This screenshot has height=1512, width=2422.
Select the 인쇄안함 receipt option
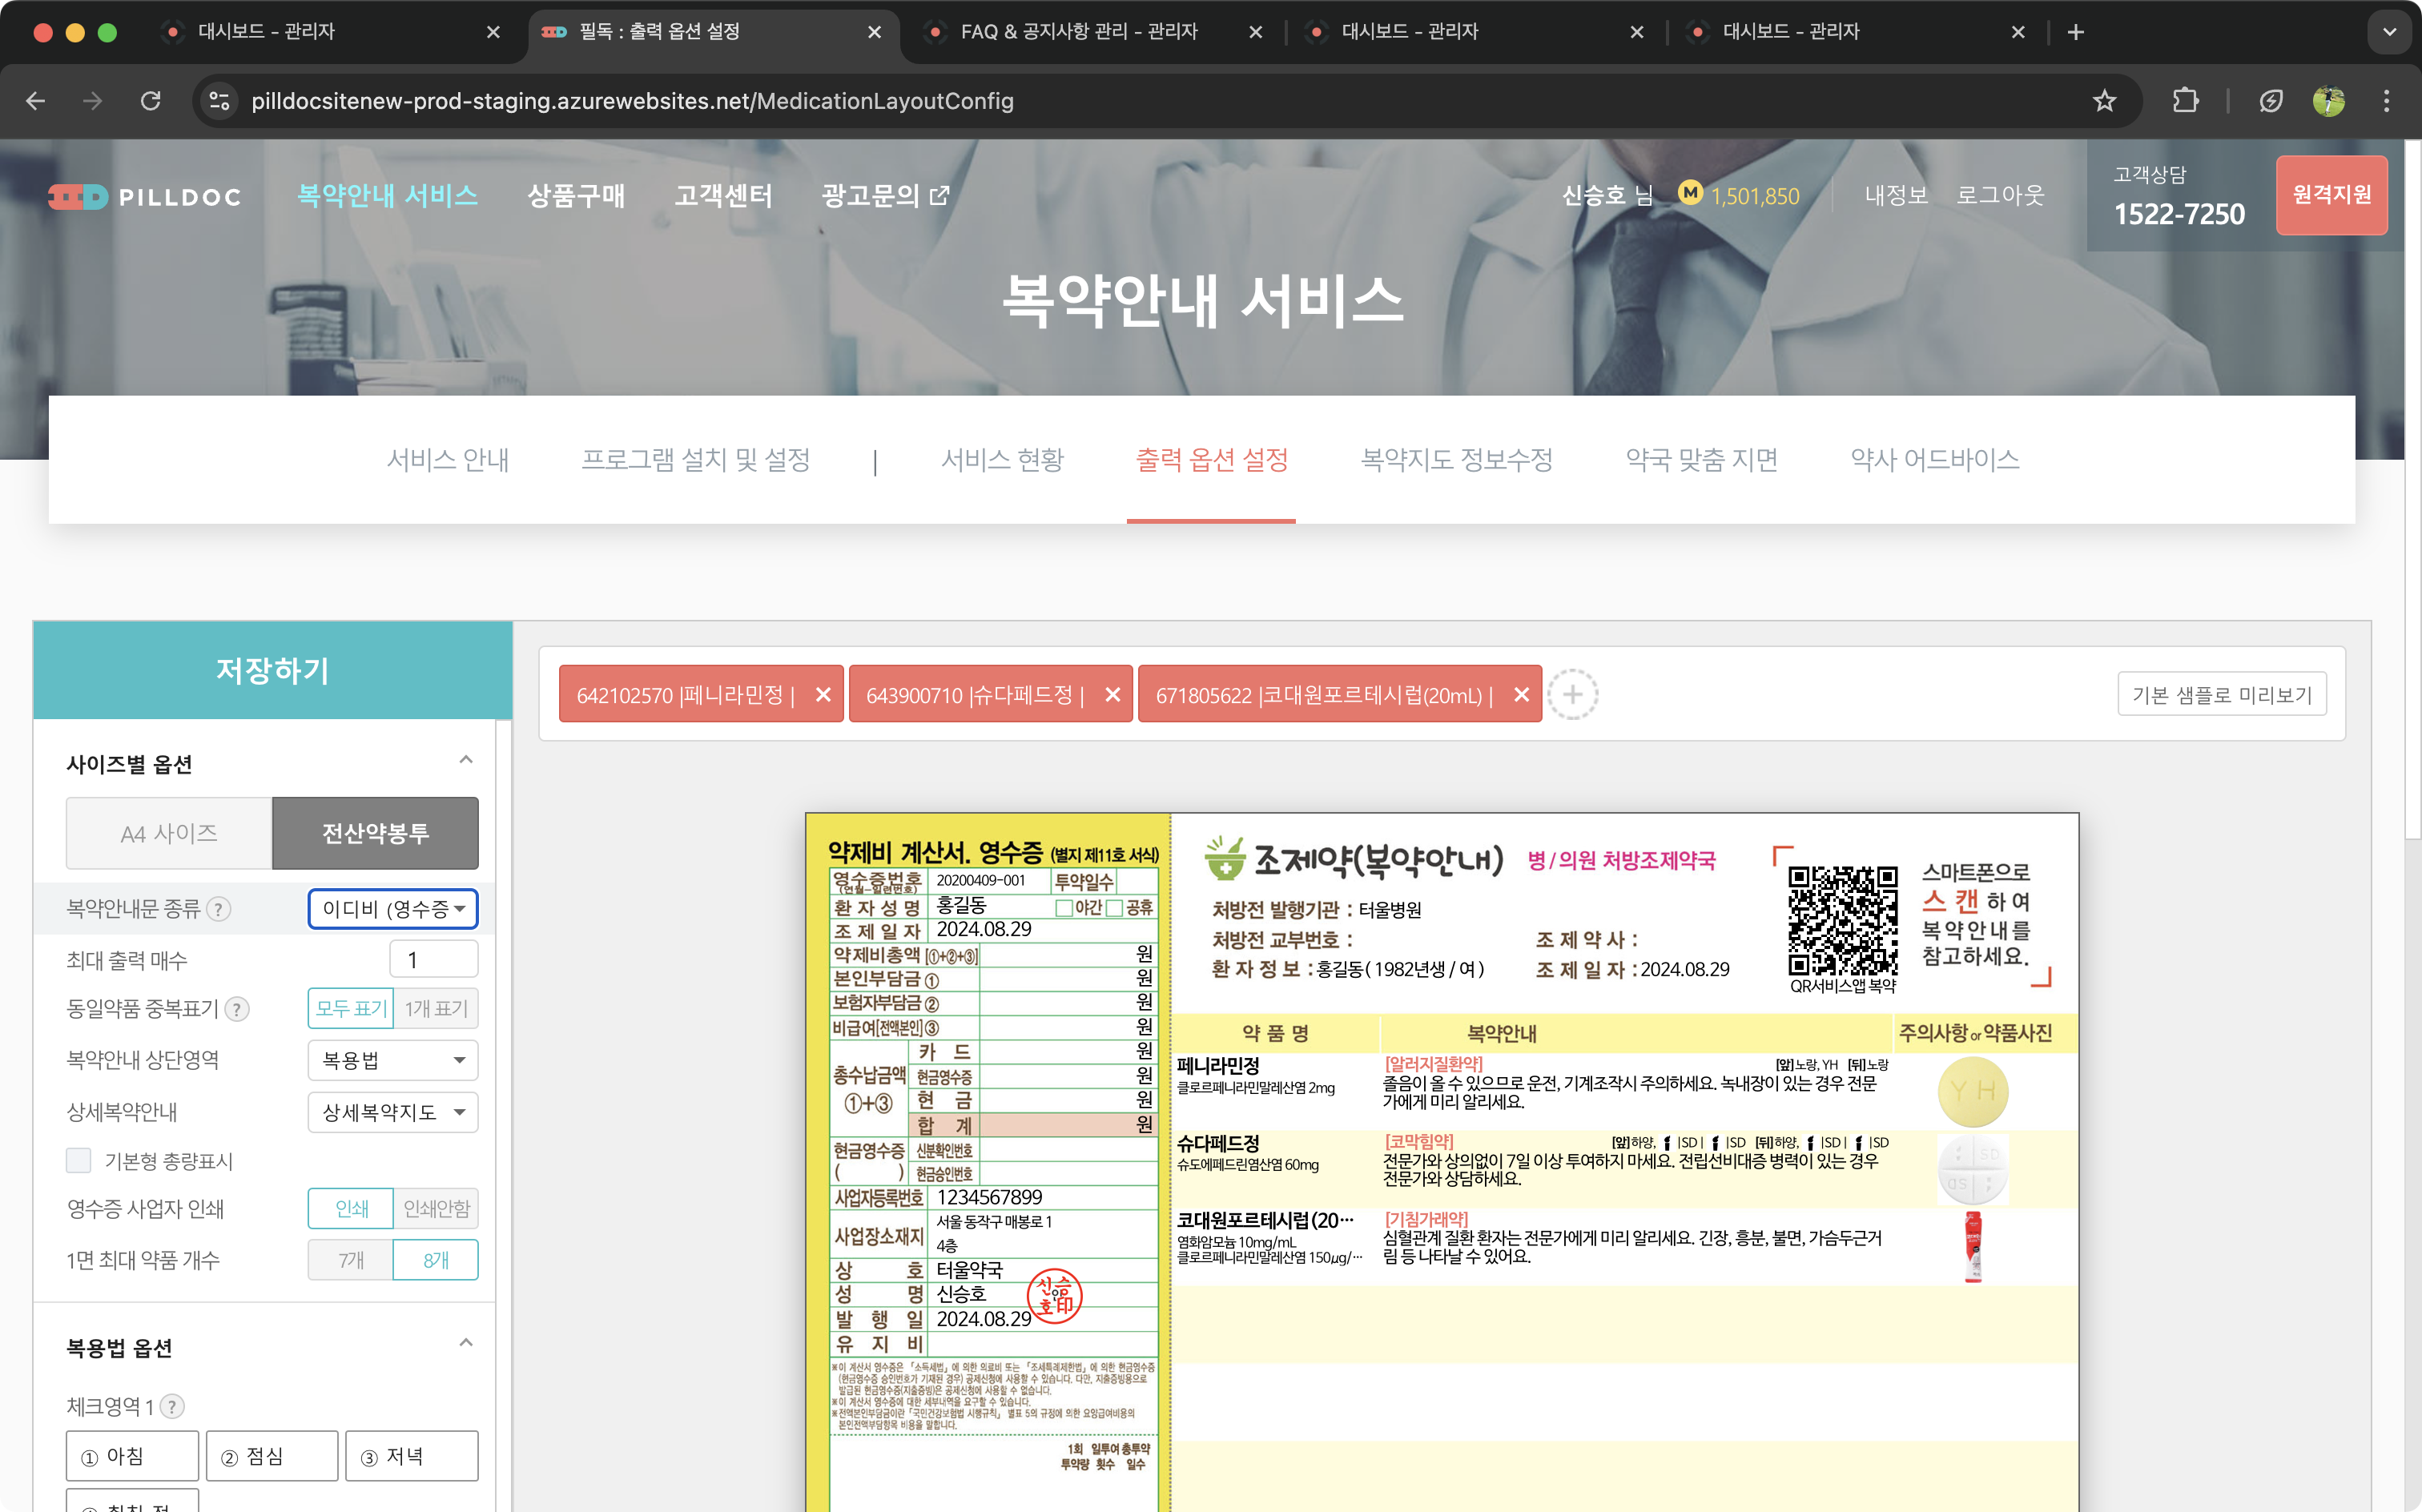(435, 1208)
